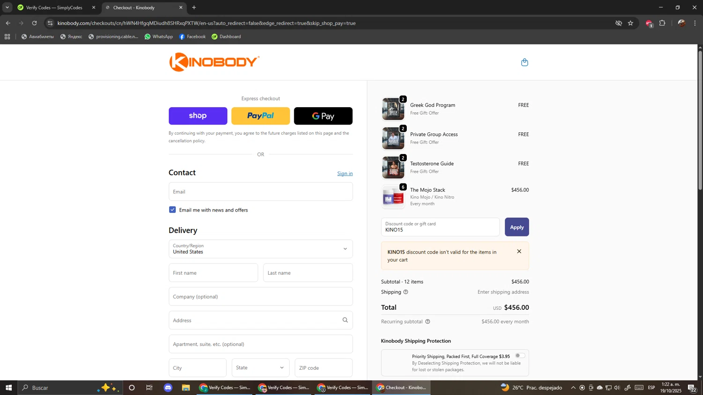This screenshot has width=703, height=395.
Task: Choose PayPal express checkout
Action: pyautogui.click(x=261, y=116)
